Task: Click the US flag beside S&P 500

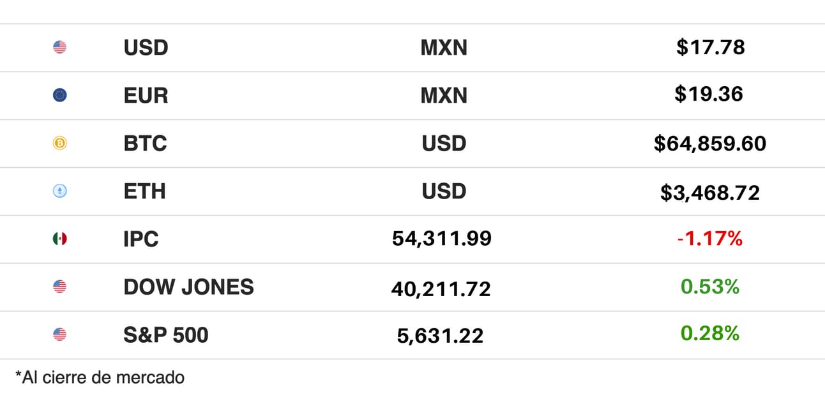Action: tap(59, 334)
